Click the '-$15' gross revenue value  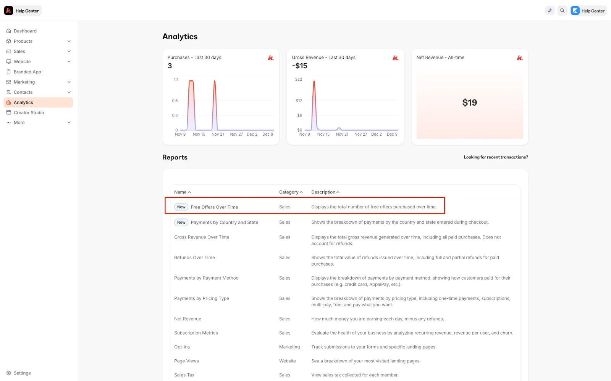(300, 66)
